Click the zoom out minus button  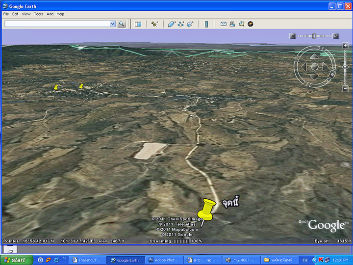point(346,89)
